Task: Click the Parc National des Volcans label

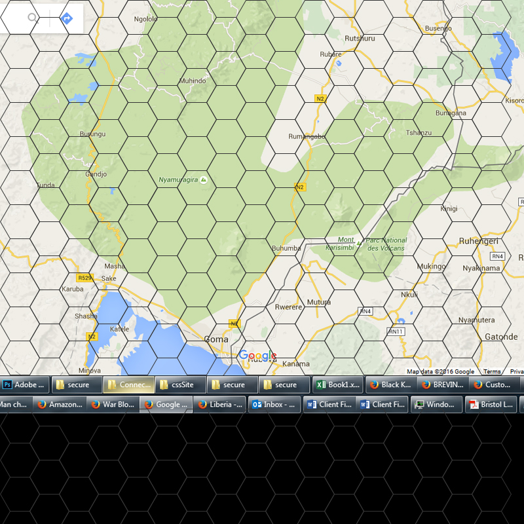Action: [386, 244]
